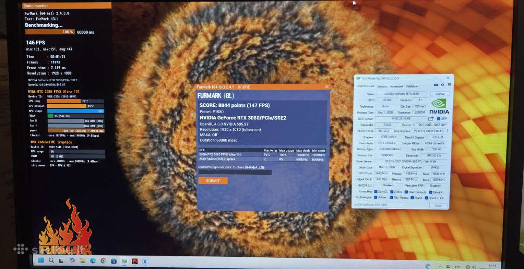Click the AMD Radeon(TM) Graphics row in score table
The width and height of the screenshot is (524, 269).
[x=262, y=159]
